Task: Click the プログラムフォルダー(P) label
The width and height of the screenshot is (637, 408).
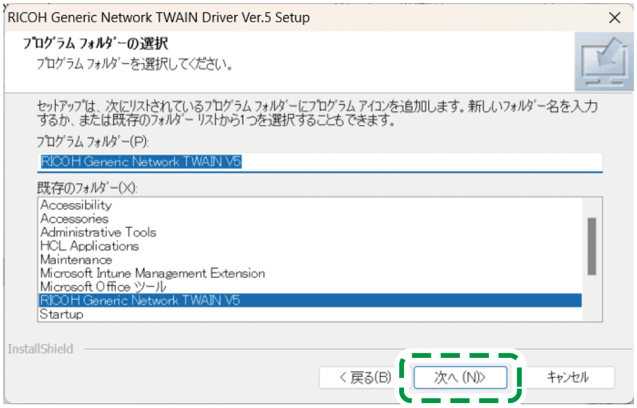Action: 93,141
